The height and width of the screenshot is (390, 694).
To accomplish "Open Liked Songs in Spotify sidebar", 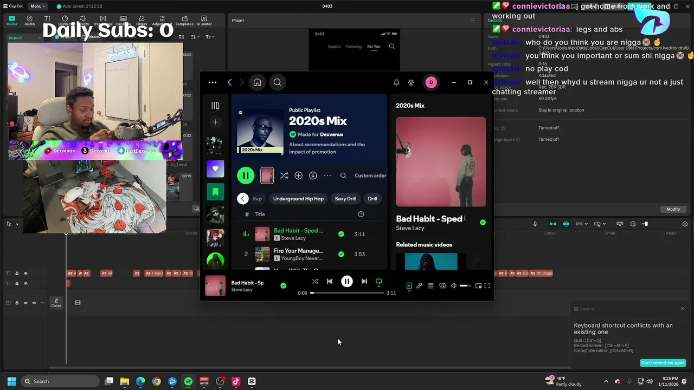I will (x=215, y=168).
